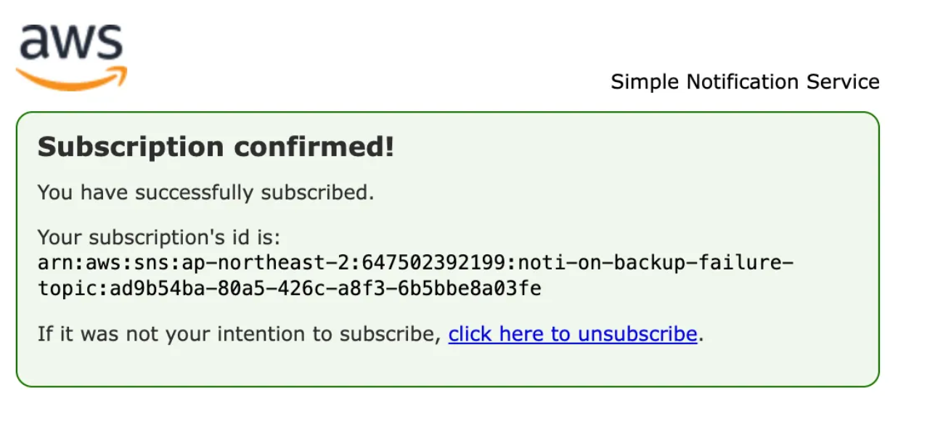The width and height of the screenshot is (951, 446).
Task: Click the word Notification in the header
Action: (x=738, y=82)
